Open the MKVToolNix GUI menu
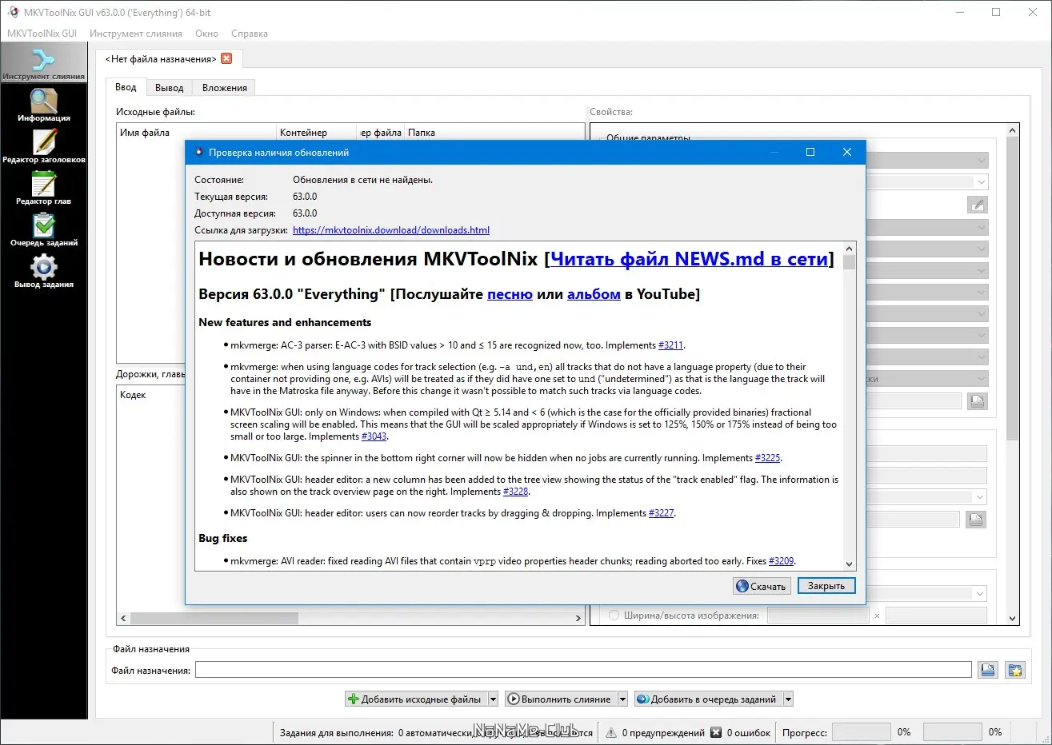1052x745 pixels. coord(42,34)
